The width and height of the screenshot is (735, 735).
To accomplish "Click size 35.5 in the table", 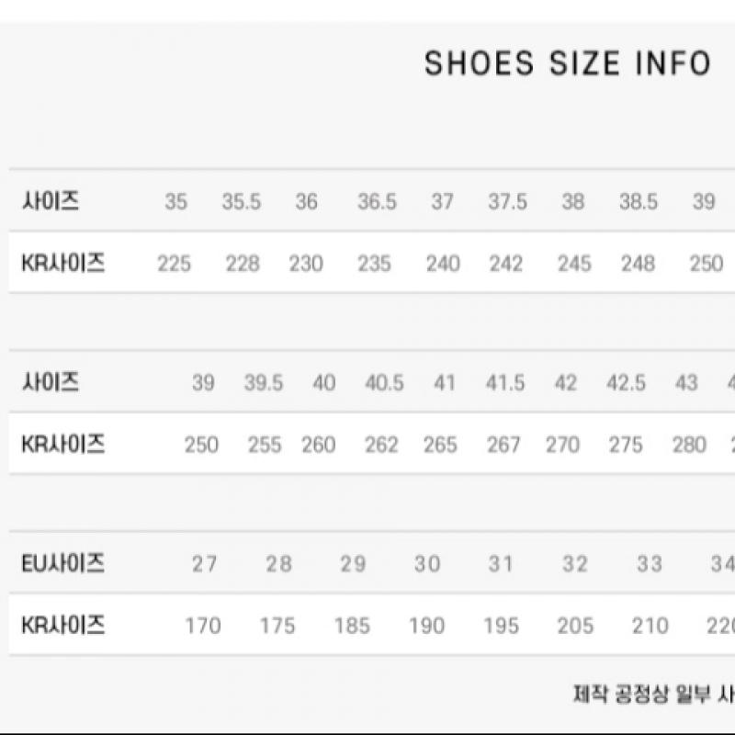I will [x=241, y=202].
